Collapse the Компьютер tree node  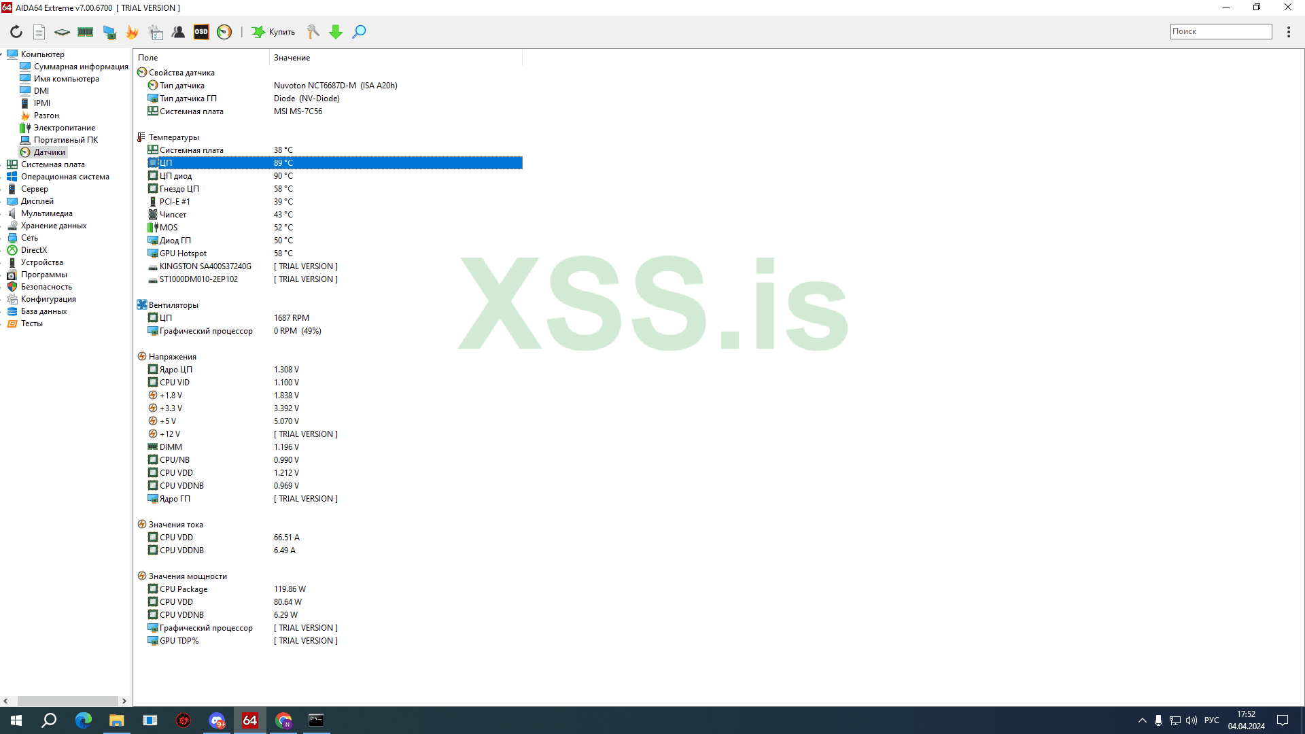tap(3, 54)
